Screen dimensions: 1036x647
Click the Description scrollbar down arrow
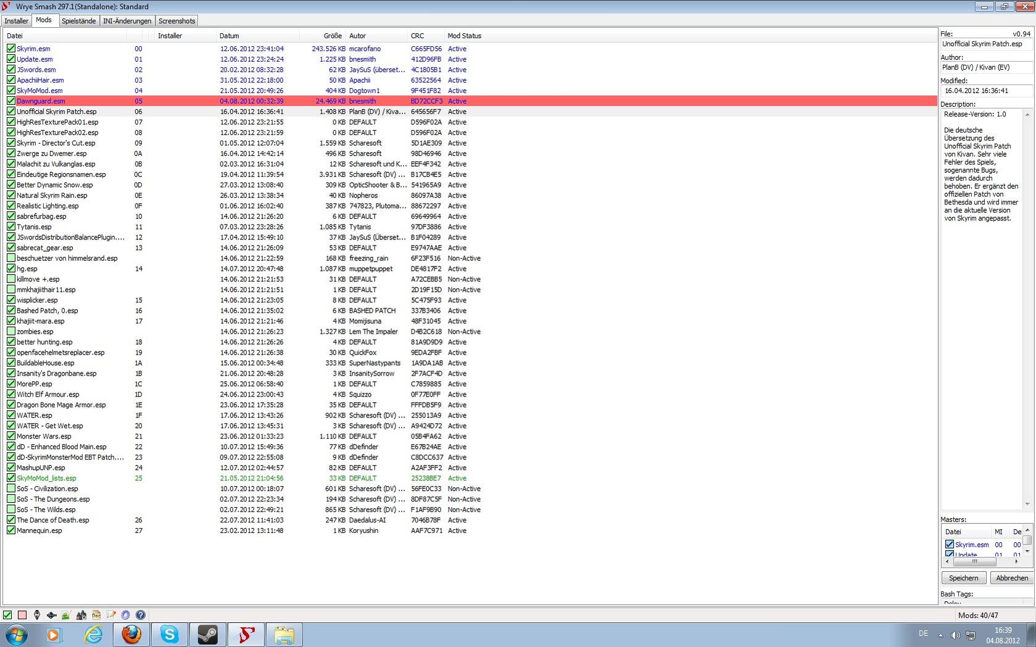tap(1027, 504)
